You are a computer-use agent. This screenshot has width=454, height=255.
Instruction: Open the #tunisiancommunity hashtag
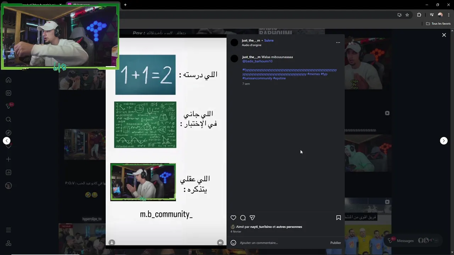coord(257,78)
